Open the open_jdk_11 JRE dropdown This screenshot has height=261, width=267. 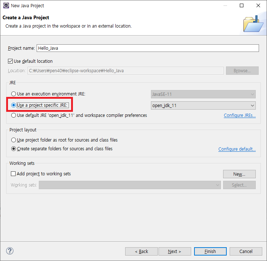[203, 106]
